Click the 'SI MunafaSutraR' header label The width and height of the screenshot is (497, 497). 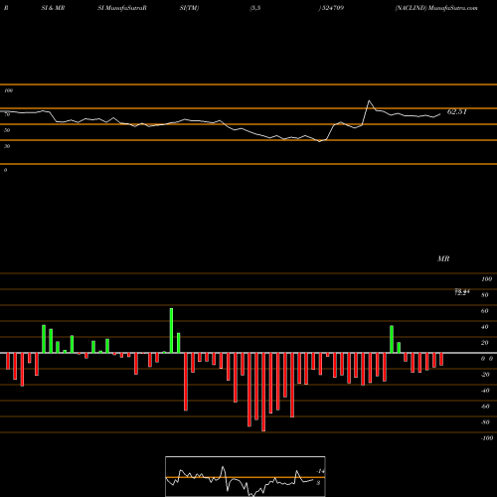[122, 8]
